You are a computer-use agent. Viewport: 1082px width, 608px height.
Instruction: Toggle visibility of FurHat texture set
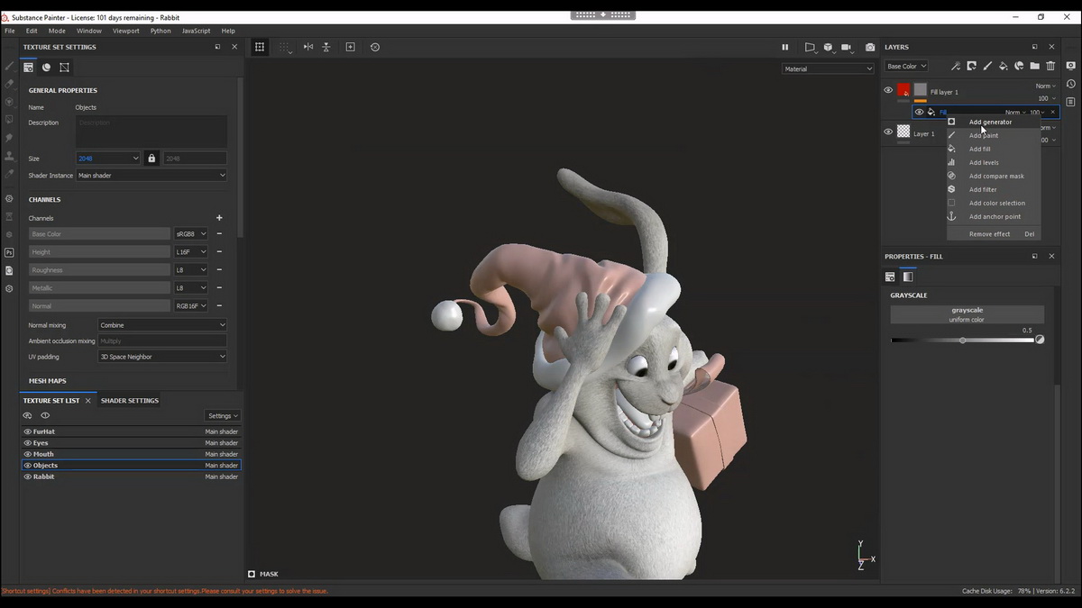(x=28, y=431)
